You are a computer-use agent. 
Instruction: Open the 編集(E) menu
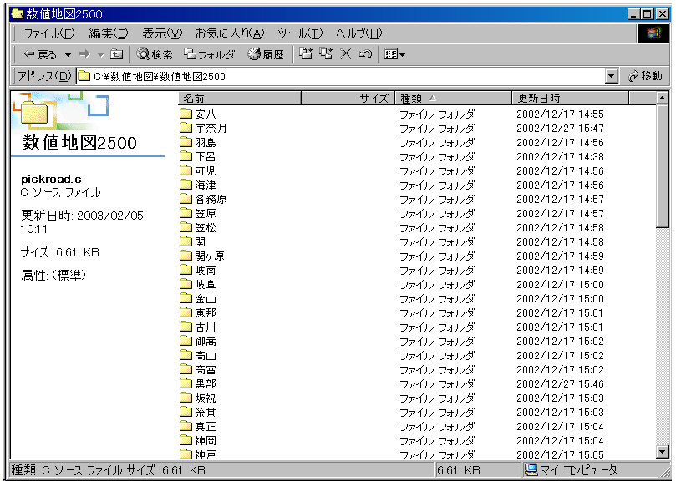109,33
